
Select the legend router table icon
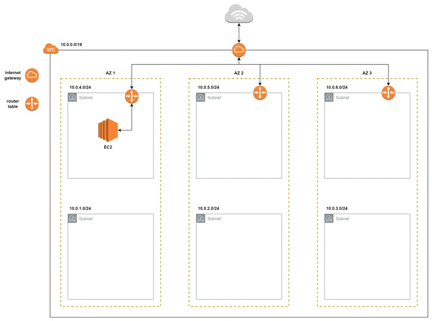pyautogui.click(x=32, y=104)
